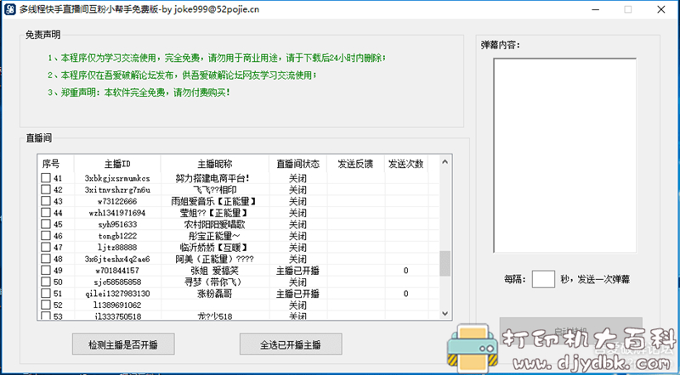Click the 主播ID column header

coord(117,164)
